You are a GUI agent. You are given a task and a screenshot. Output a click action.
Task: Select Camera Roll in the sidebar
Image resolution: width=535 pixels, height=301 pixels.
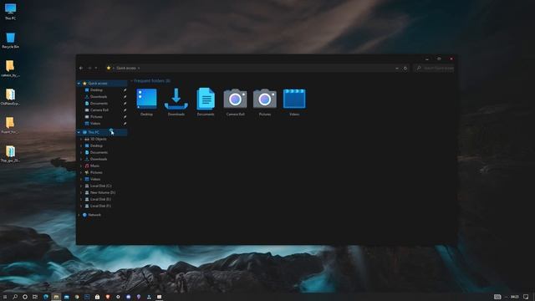[x=99, y=110]
